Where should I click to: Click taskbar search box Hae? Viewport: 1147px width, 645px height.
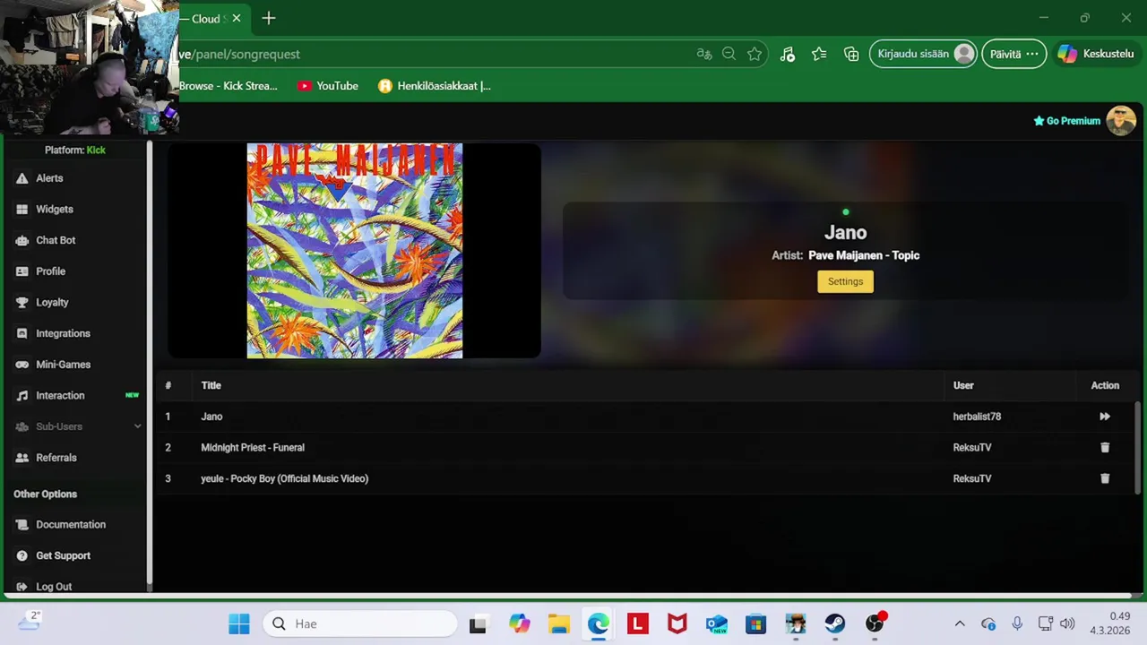pos(360,623)
